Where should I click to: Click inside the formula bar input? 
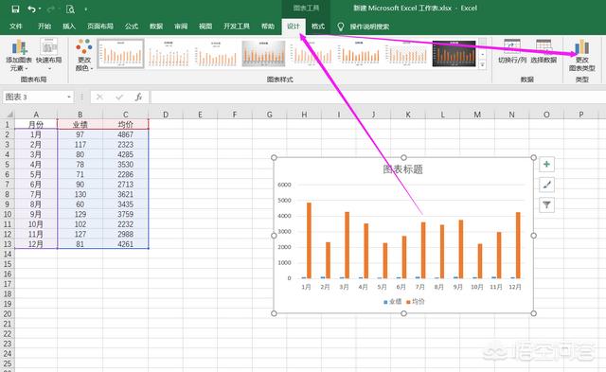(377, 97)
